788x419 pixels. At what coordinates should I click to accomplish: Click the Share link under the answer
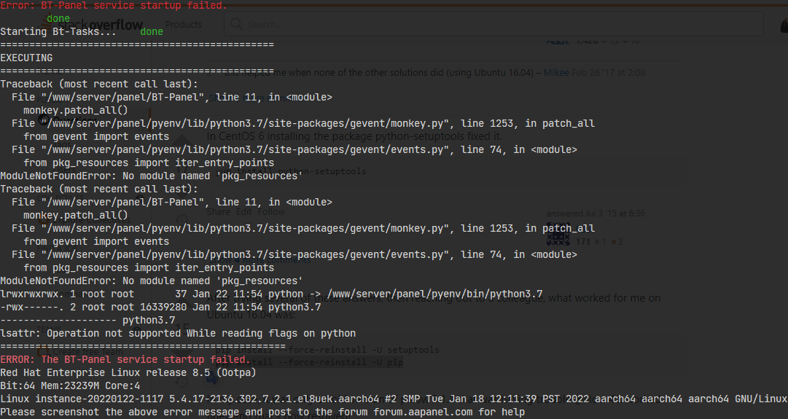(218, 211)
